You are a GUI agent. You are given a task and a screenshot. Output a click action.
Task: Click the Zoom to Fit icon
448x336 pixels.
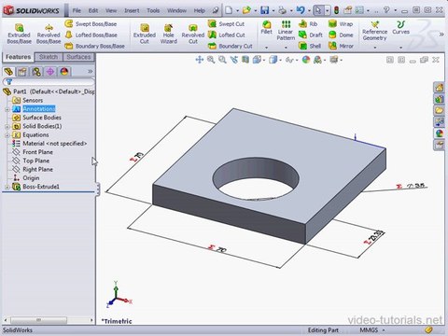(211, 60)
